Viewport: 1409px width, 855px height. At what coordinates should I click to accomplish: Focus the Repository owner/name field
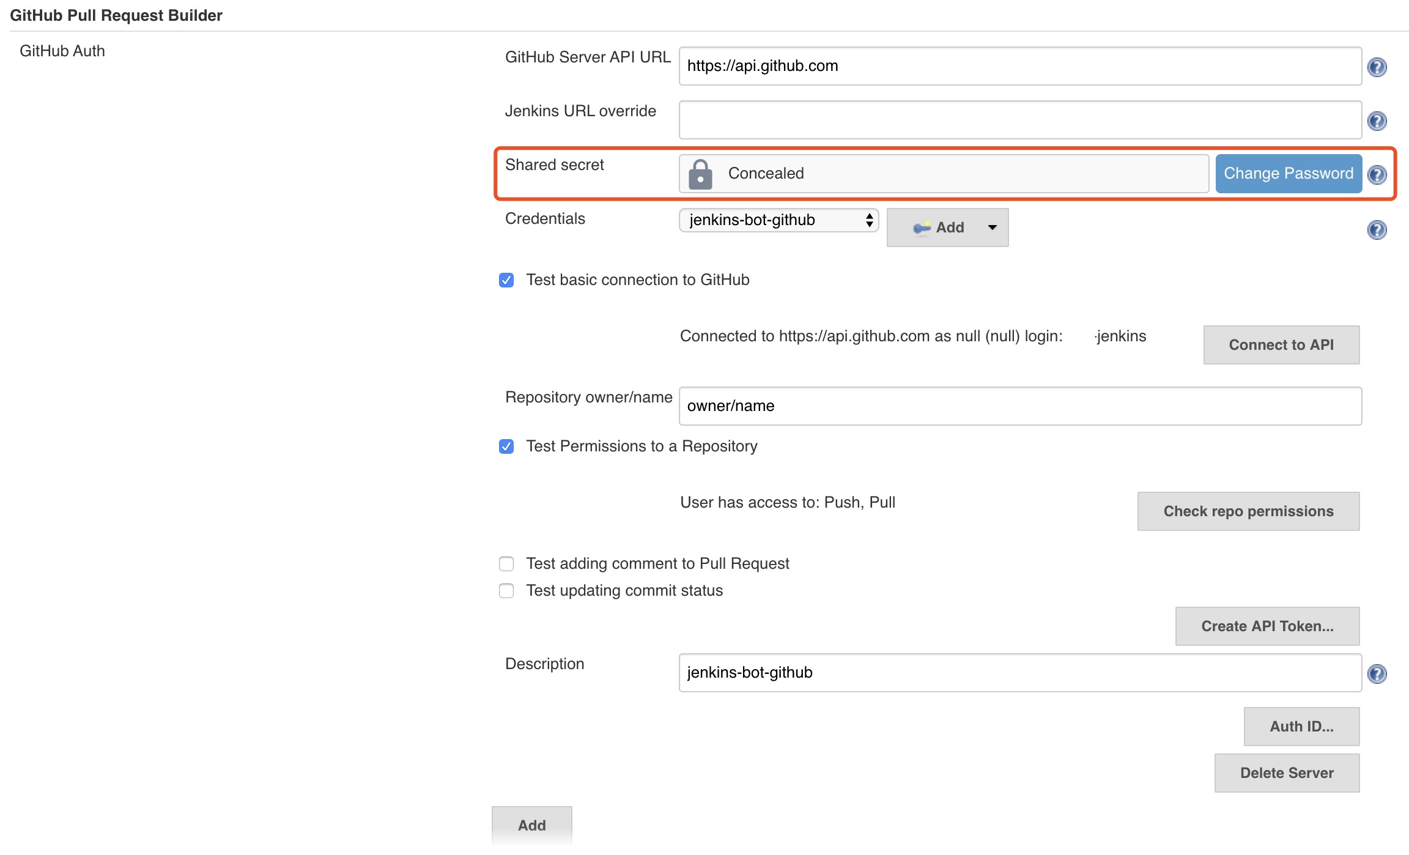click(1020, 406)
